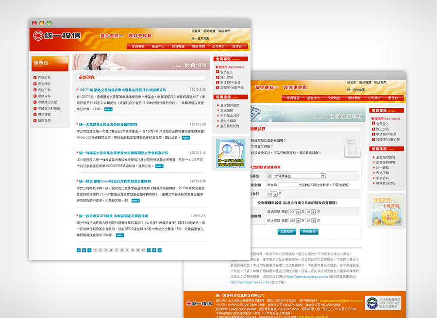437x318 pixels.
Task: Click the 新台幣 amount input field
Action: click(x=288, y=185)
